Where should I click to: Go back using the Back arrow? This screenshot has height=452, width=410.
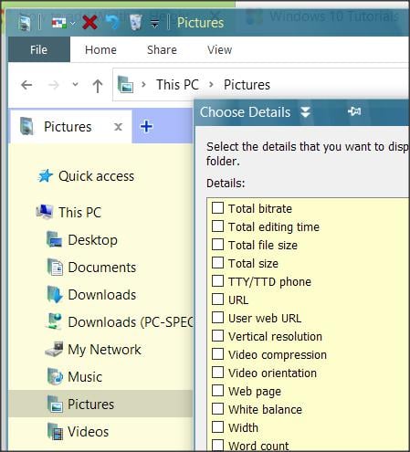click(26, 85)
